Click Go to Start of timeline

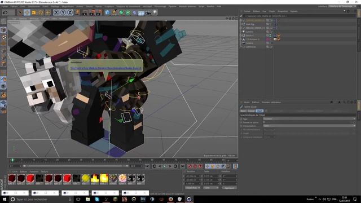pos(147,166)
